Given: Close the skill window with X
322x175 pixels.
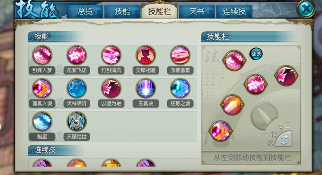Looking at the screenshot, I should (x=306, y=9).
